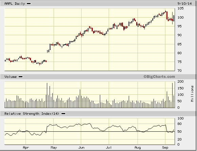This screenshot has width=197, height=151.
Task: Click the 20 RSI axis label
Action: click(180, 139)
